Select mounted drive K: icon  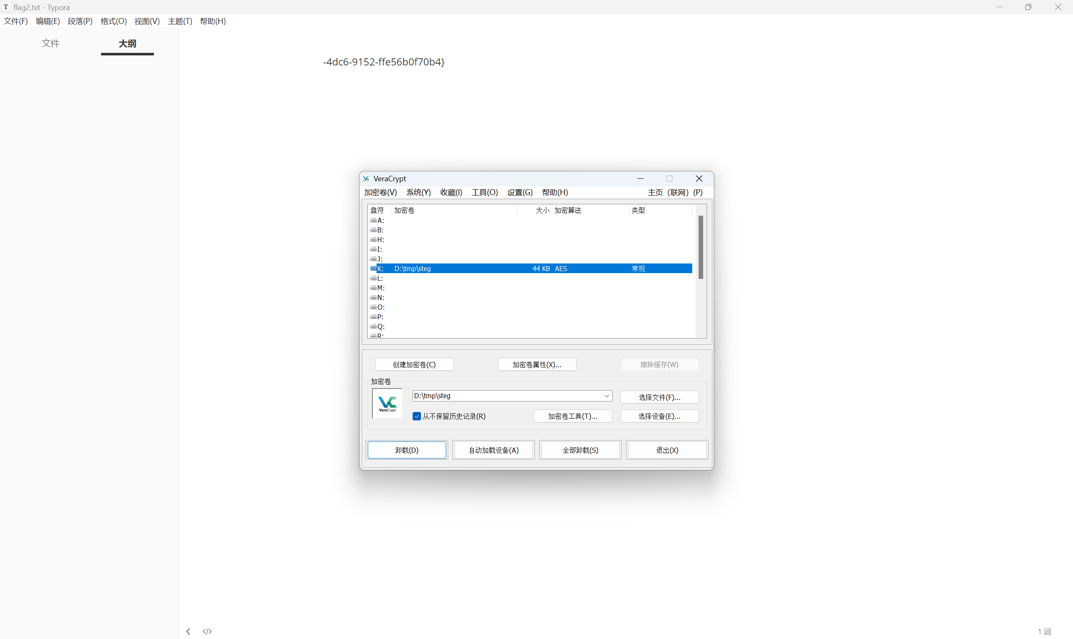tap(373, 268)
